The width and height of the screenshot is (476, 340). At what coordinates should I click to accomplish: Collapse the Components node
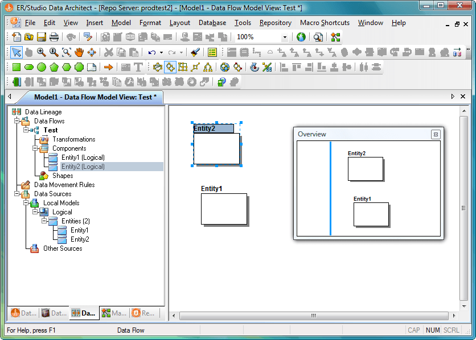click(35, 148)
